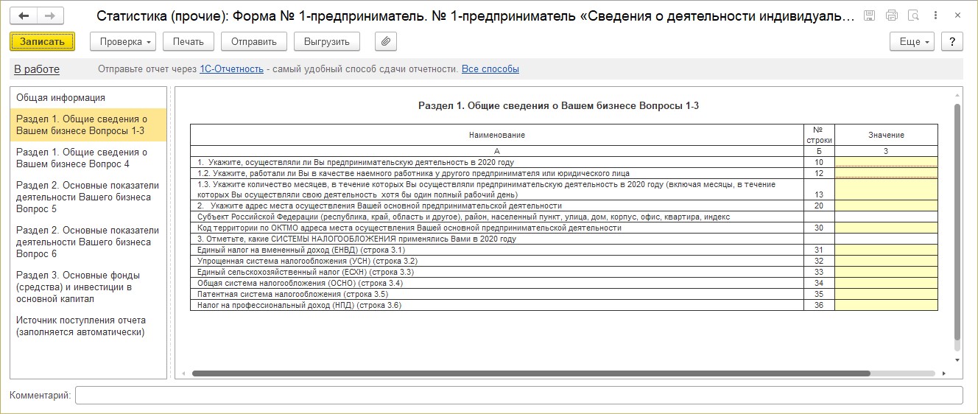This screenshot has height=414, width=978.
Task: Click patent system value cell row 35
Action: [886, 294]
